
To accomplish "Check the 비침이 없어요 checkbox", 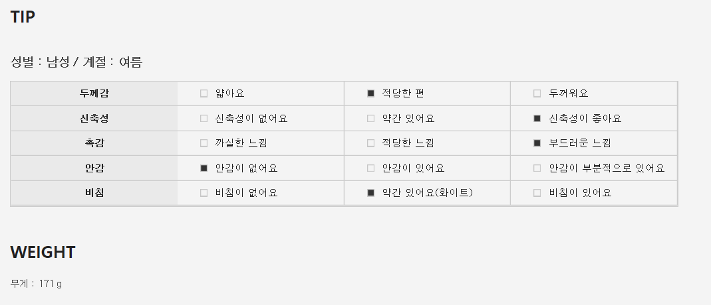I will [204, 193].
